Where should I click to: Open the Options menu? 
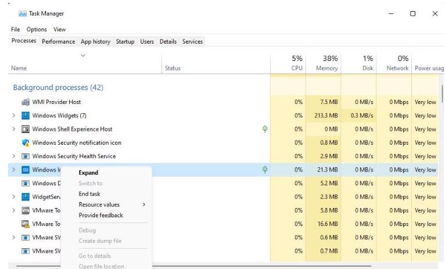point(37,29)
